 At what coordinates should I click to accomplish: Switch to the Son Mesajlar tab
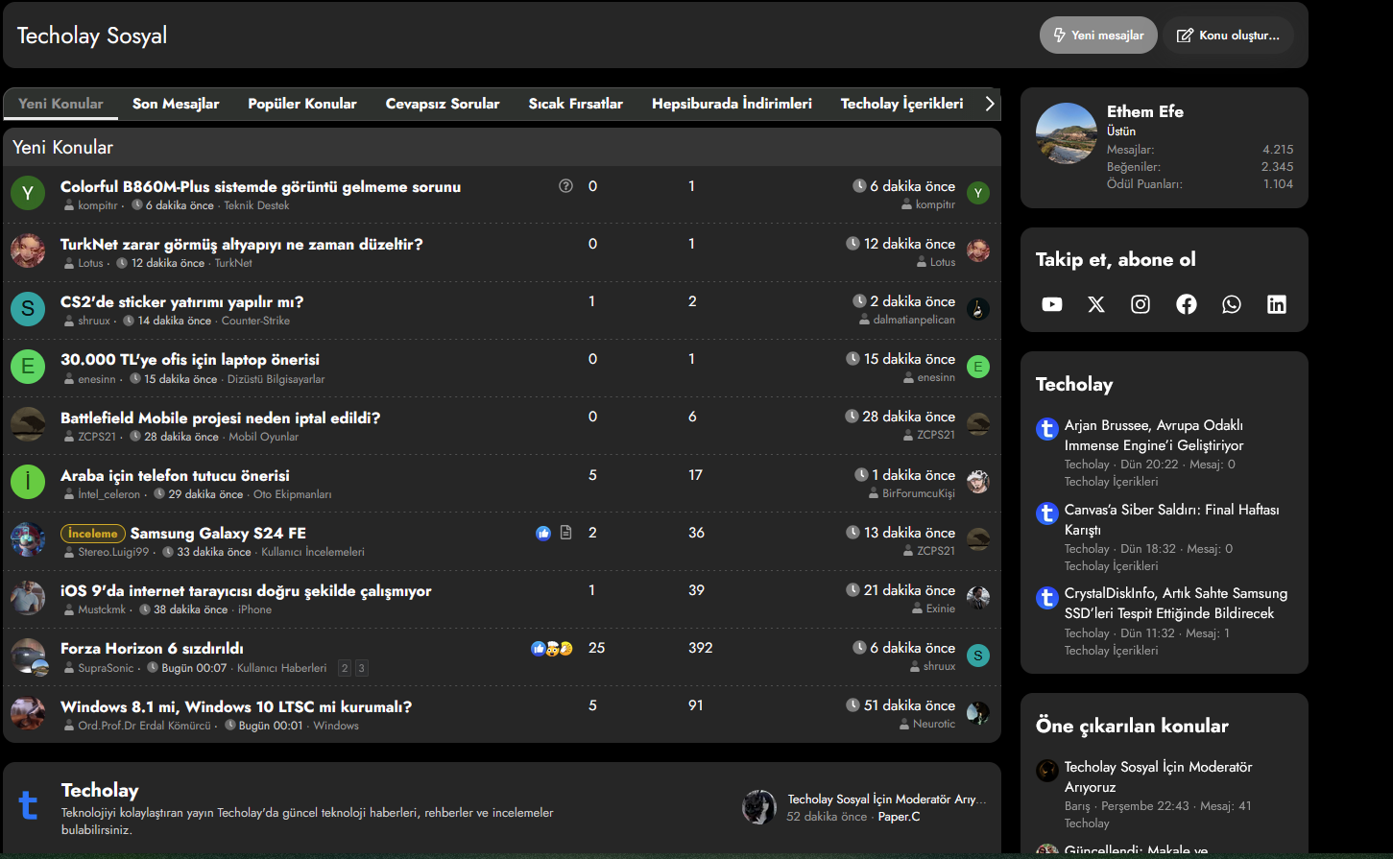click(176, 104)
